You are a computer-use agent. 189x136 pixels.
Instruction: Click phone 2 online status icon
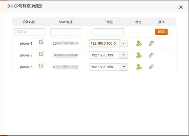click(x=139, y=55)
